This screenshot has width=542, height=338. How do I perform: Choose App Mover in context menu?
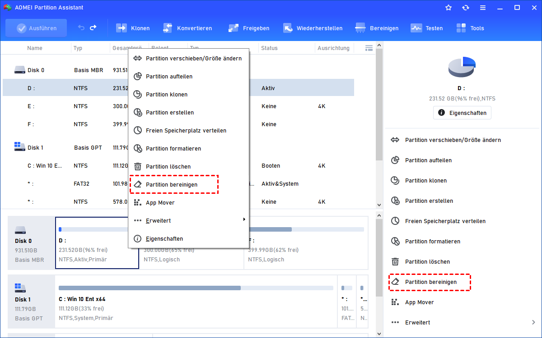[x=189, y=203]
